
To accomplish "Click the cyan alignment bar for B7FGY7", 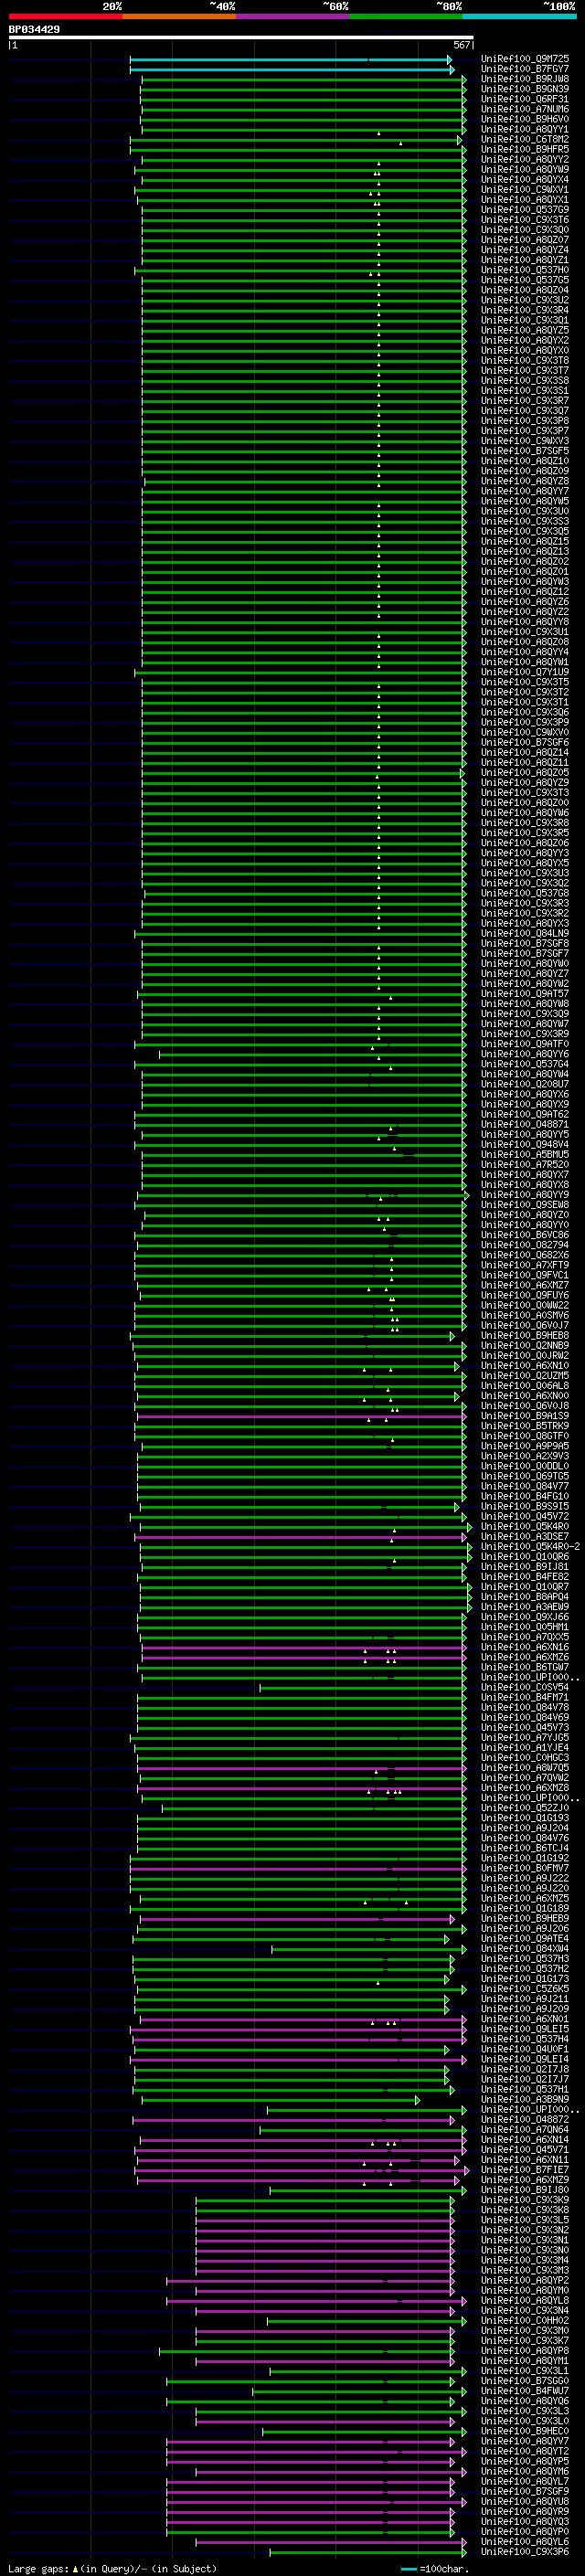I will pyautogui.click(x=291, y=70).
